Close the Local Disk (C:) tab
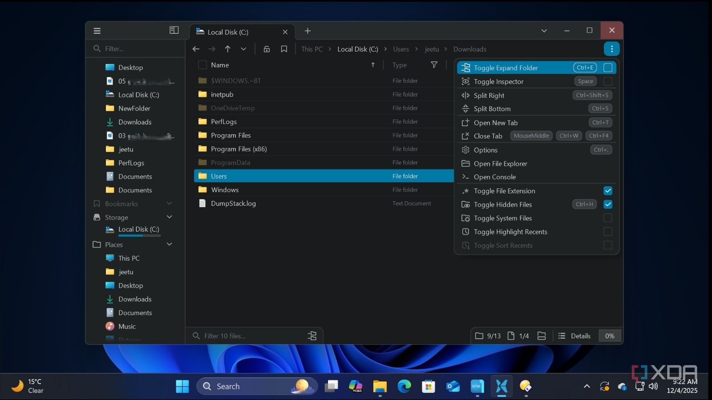Image resolution: width=712 pixels, height=400 pixels. click(x=285, y=32)
